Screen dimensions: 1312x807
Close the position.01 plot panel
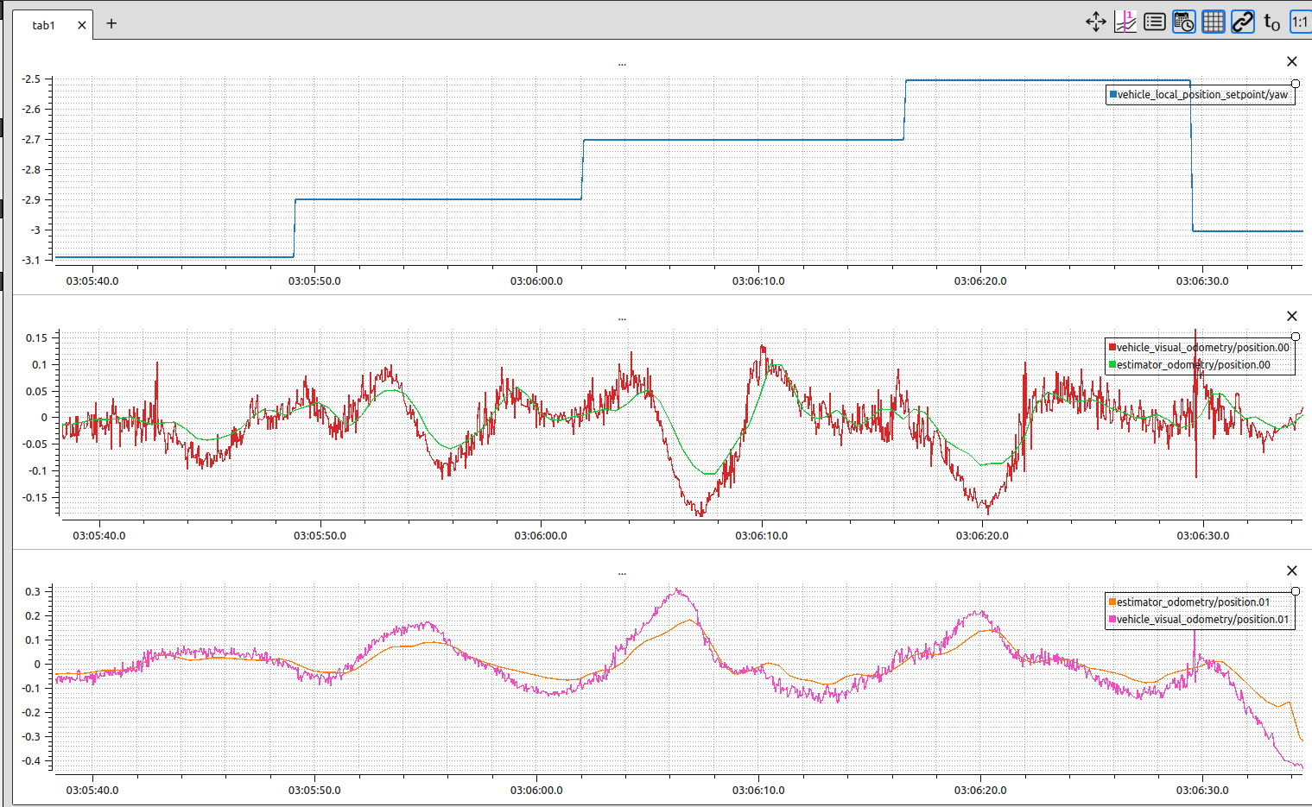[x=1291, y=571]
